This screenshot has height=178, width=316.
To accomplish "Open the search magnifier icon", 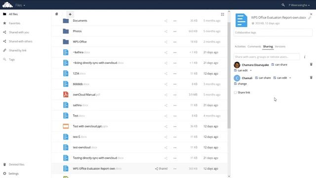I will (283, 5).
